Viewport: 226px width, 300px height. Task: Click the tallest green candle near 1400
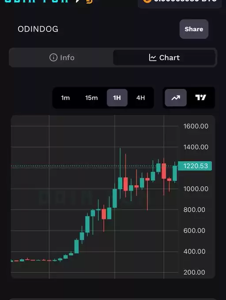(120, 183)
